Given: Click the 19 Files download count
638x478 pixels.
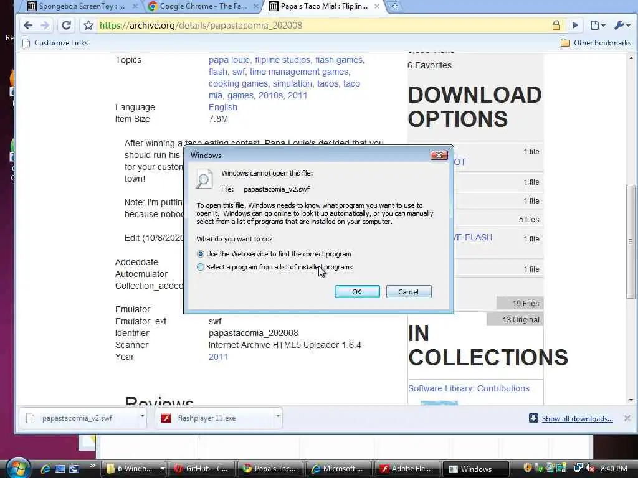Looking at the screenshot, I should 525,304.
